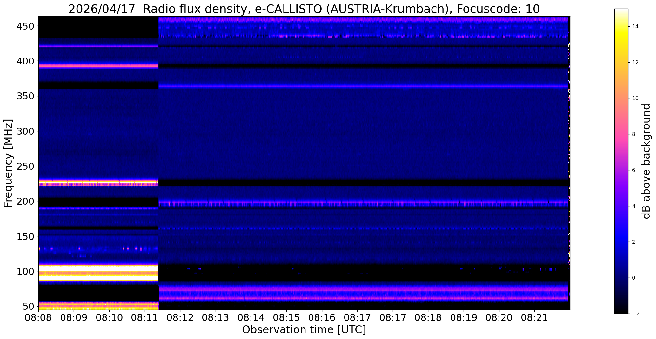The width and height of the screenshot is (656, 339).
Task: Click the 50 frequency tick label
Action: [29, 307]
